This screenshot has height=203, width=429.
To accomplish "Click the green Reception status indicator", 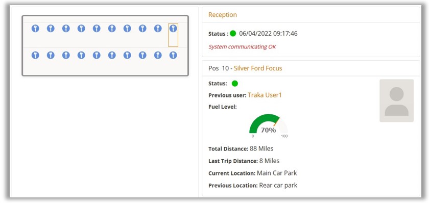I will 233,34.
